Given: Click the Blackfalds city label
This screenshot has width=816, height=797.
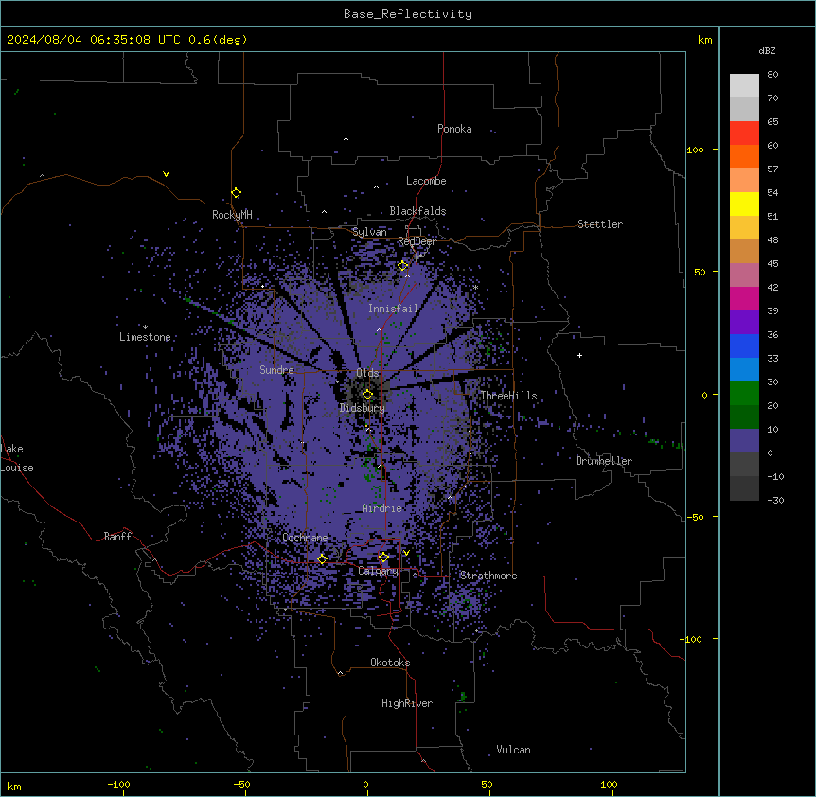Looking at the screenshot, I should point(417,211).
